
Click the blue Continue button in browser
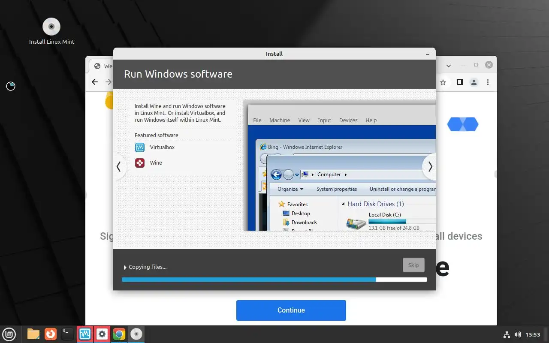[291, 310]
